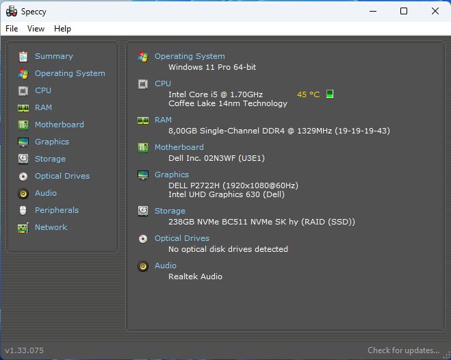The width and height of the screenshot is (451, 360).
Task: Click the Summary clipboard icon in sidebar
Action: pyautogui.click(x=23, y=57)
